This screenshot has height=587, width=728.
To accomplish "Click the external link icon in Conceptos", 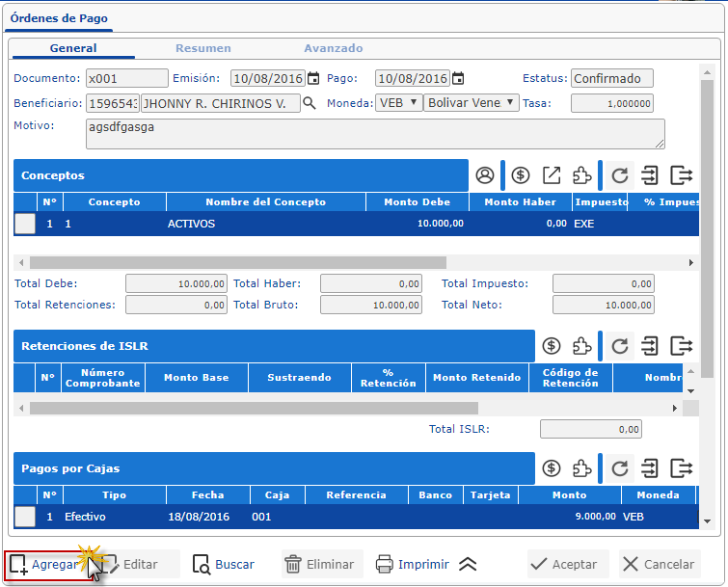I will [552, 175].
